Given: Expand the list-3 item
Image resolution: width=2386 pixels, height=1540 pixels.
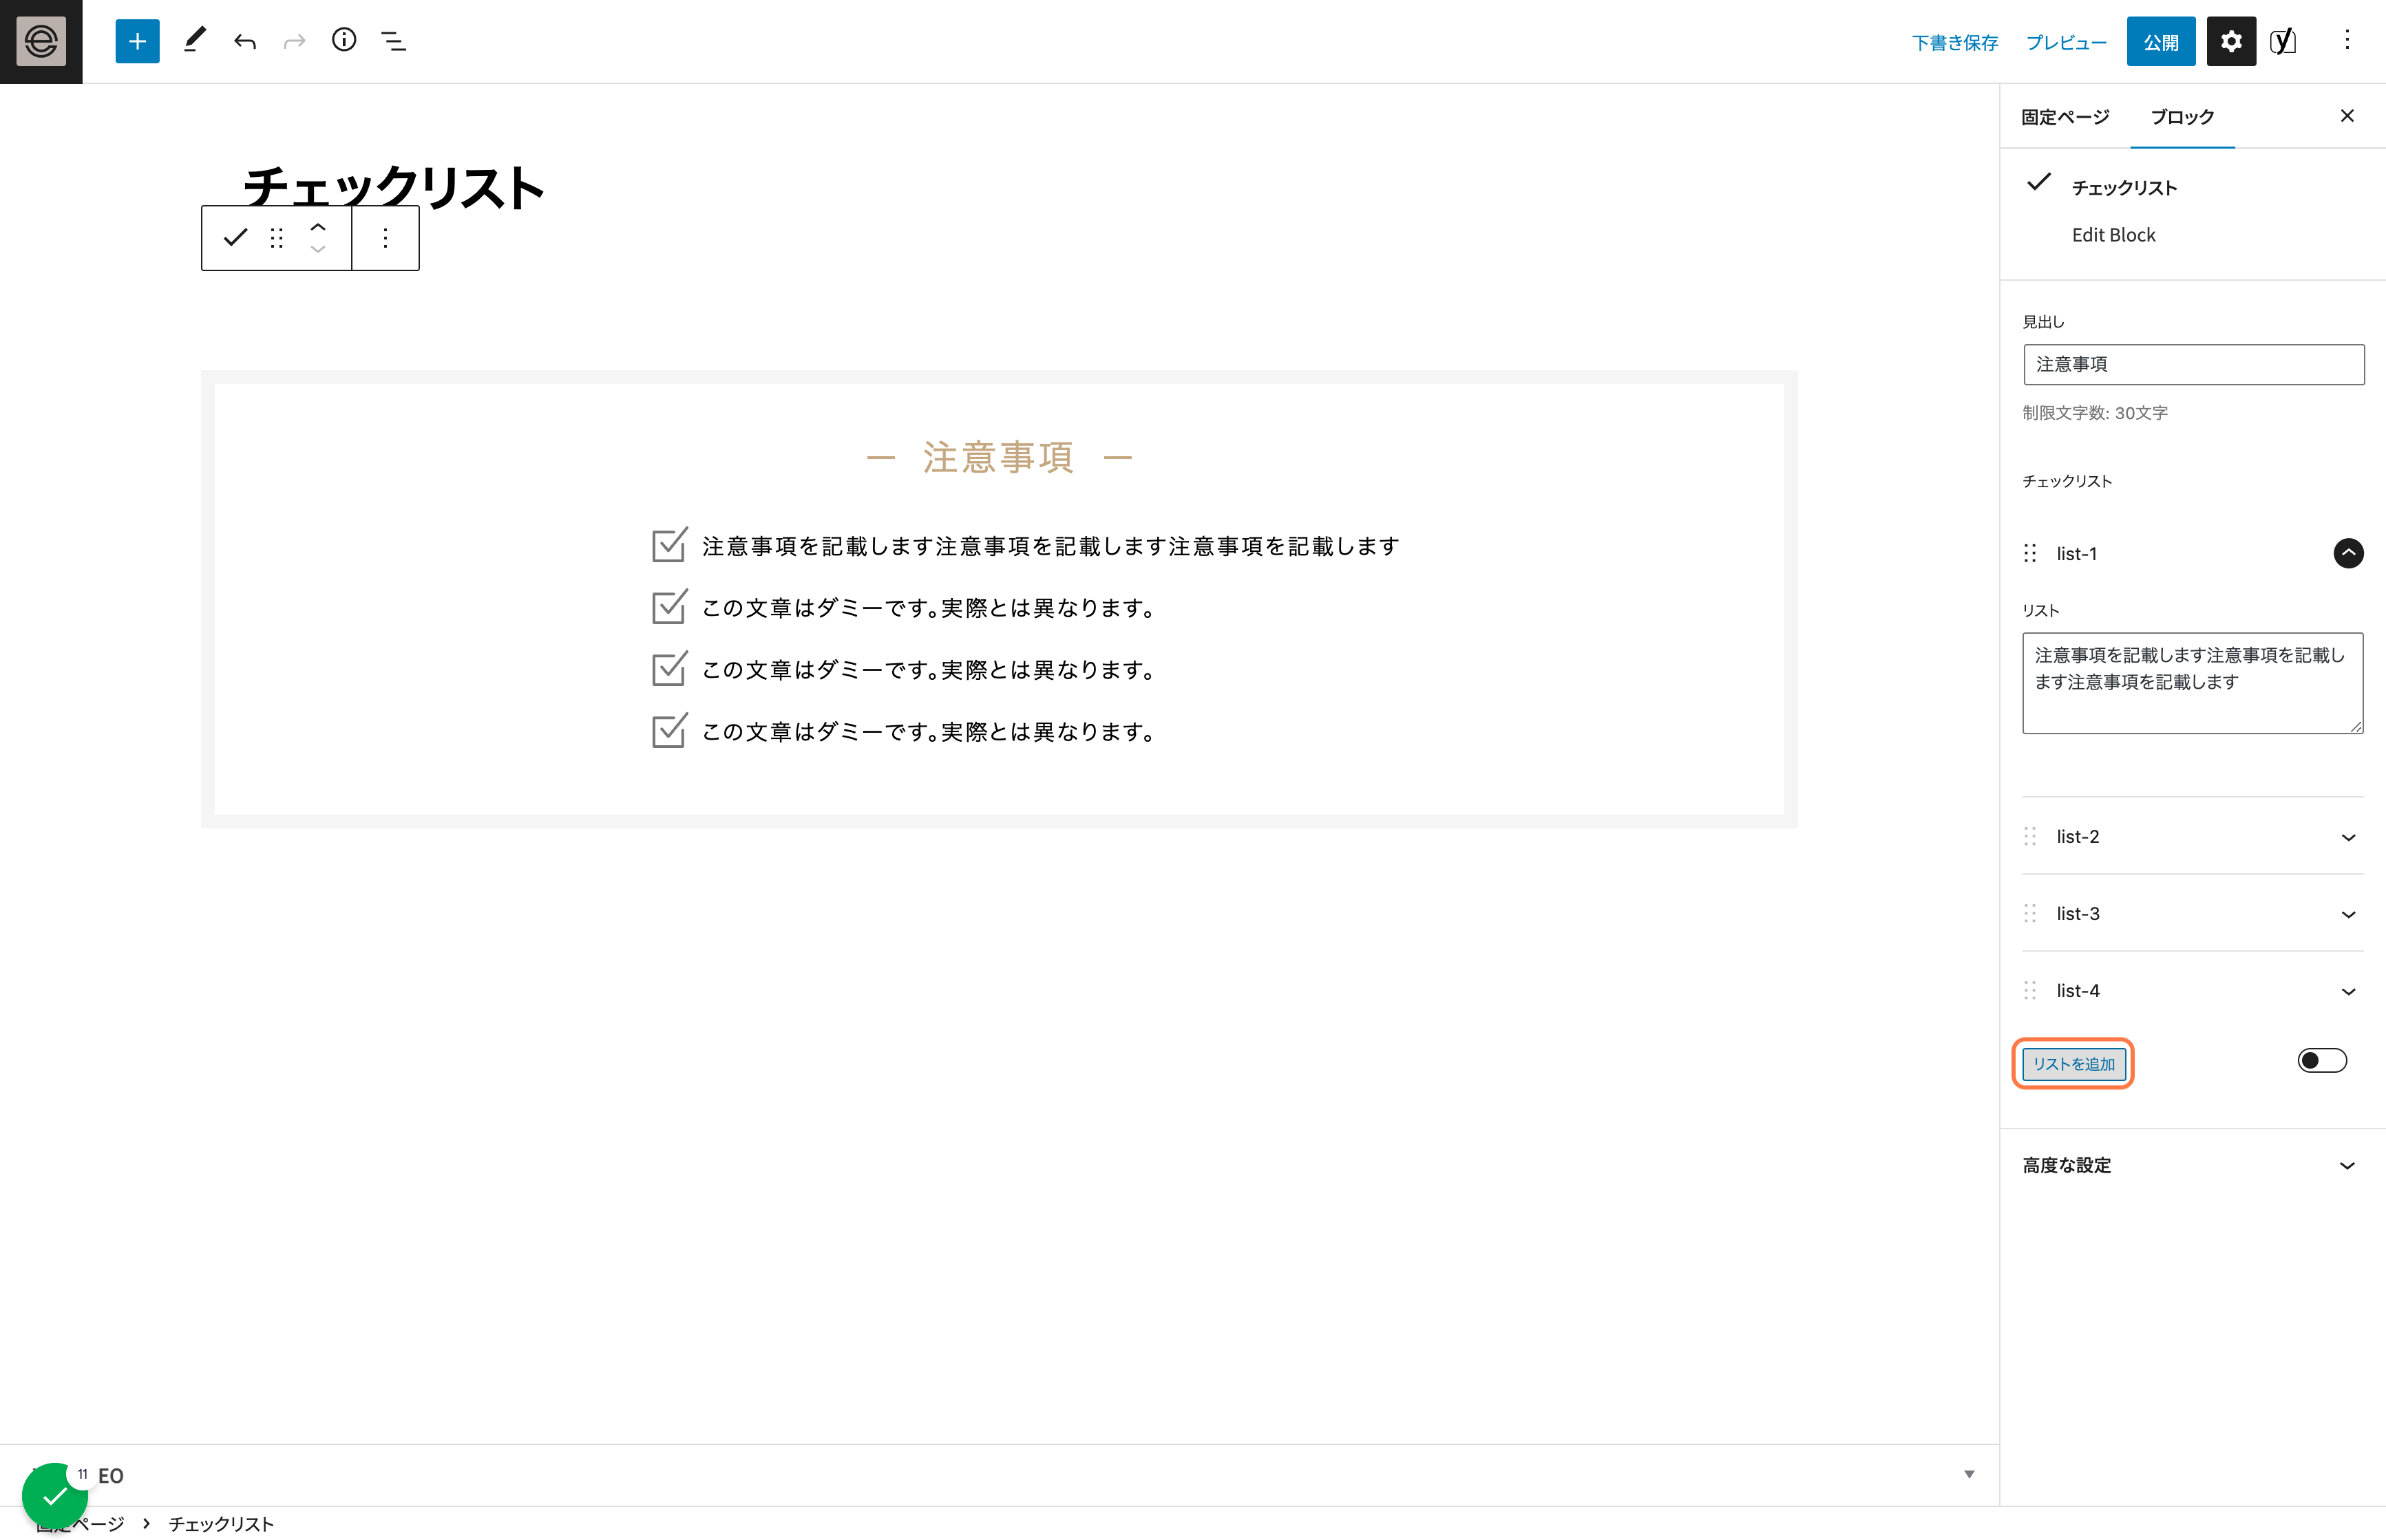Looking at the screenshot, I should coord(2348,914).
